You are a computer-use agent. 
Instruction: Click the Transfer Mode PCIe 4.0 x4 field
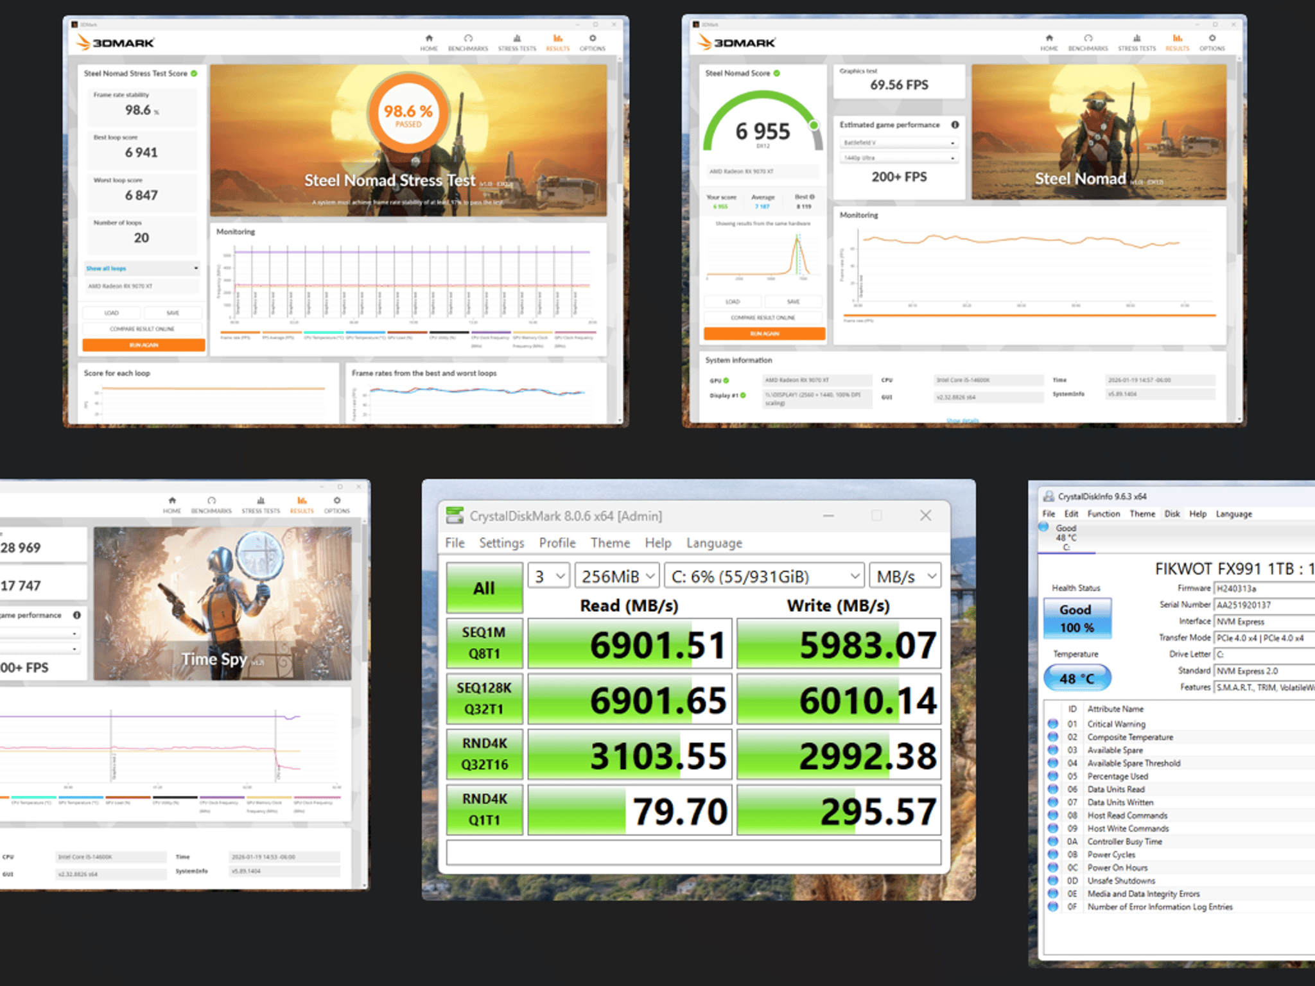pyautogui.click(x=1264, y=637)
